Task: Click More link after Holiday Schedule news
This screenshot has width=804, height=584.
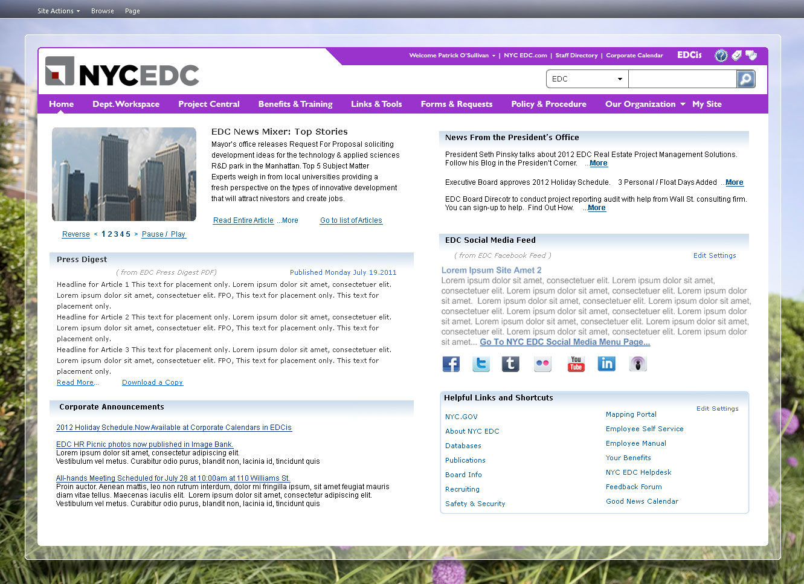Action: tap(735, 182)
